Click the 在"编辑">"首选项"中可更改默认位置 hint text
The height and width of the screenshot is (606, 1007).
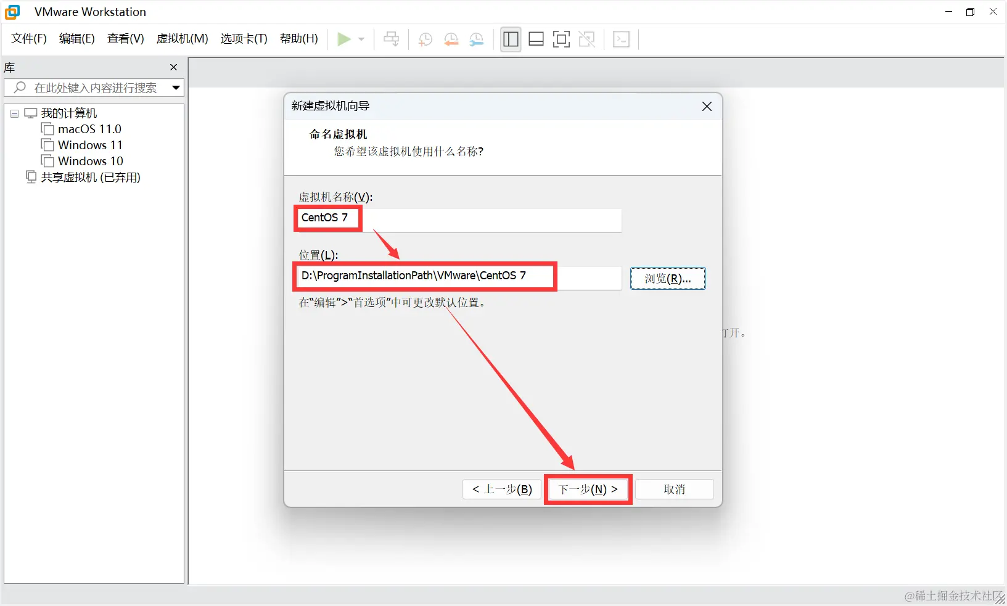pyautogui.click(x=393, y=303)
